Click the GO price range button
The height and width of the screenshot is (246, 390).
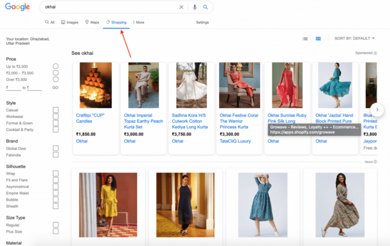[x=55, y=87]
